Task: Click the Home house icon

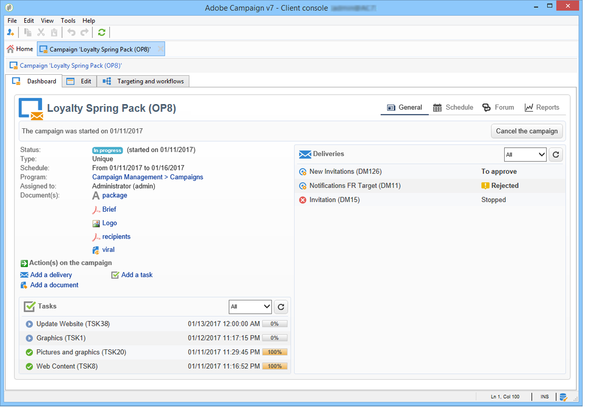Action: tap(10, 49)
